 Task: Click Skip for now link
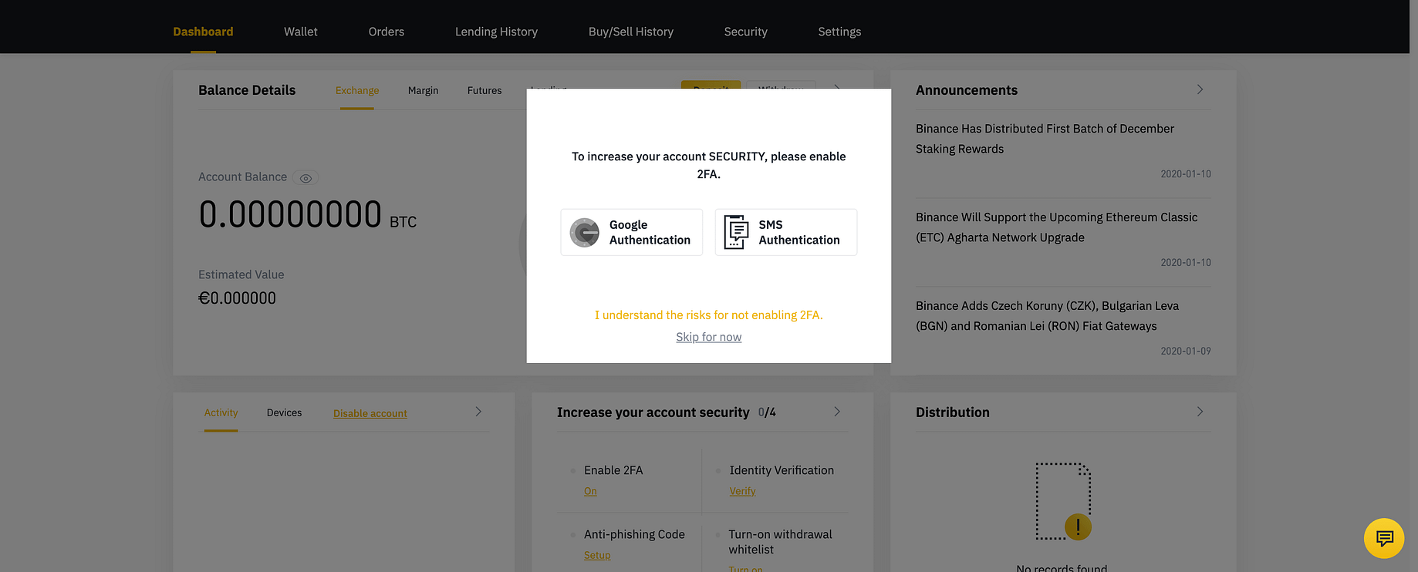pos(709,337)
